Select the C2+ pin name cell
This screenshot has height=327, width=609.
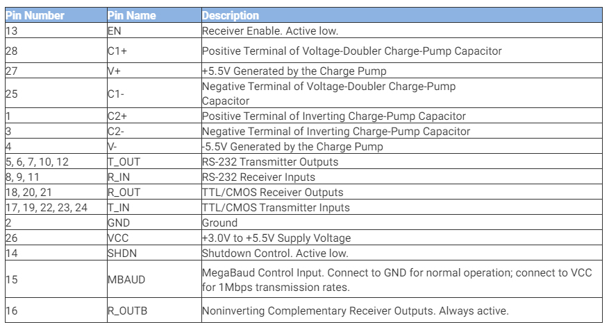pyautogui.click(x=117, y=116)
